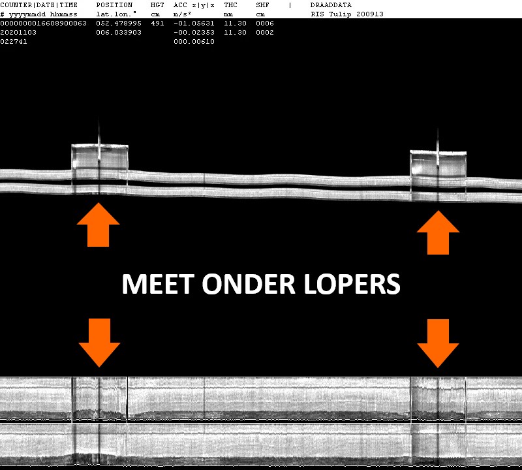522x470 pixels.
Task: Click the DRAADDATA header label
Action: [x=331, y=5]
